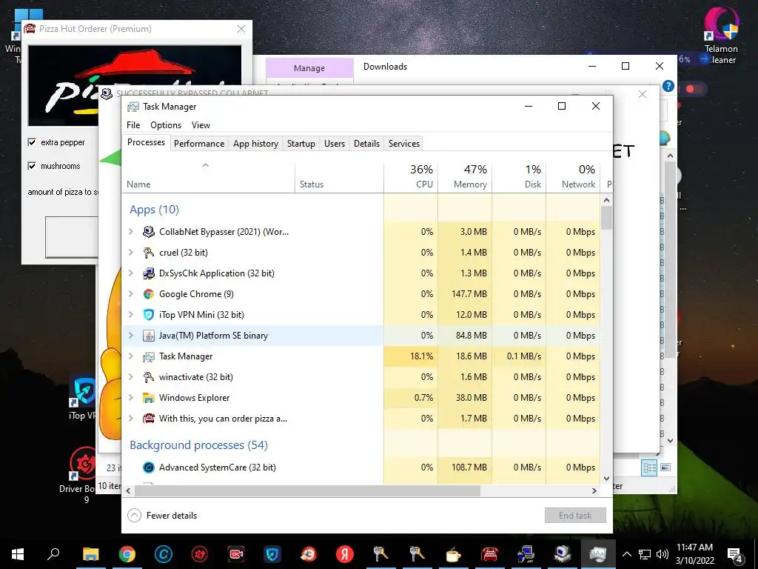Viewport: 758px width, 569px height.
Task: Open File Explorer from the taskbar
Action: pyautogui.click(x=90, y=554)
